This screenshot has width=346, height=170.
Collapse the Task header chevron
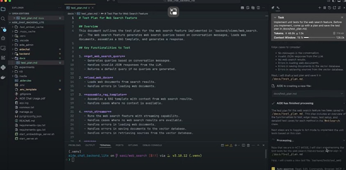274,18
